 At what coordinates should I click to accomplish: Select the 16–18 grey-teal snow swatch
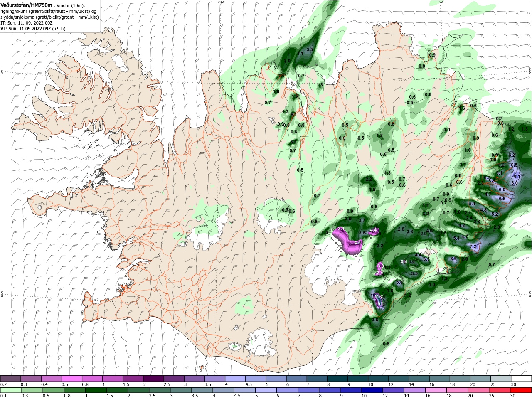click(x=439, y=379)
